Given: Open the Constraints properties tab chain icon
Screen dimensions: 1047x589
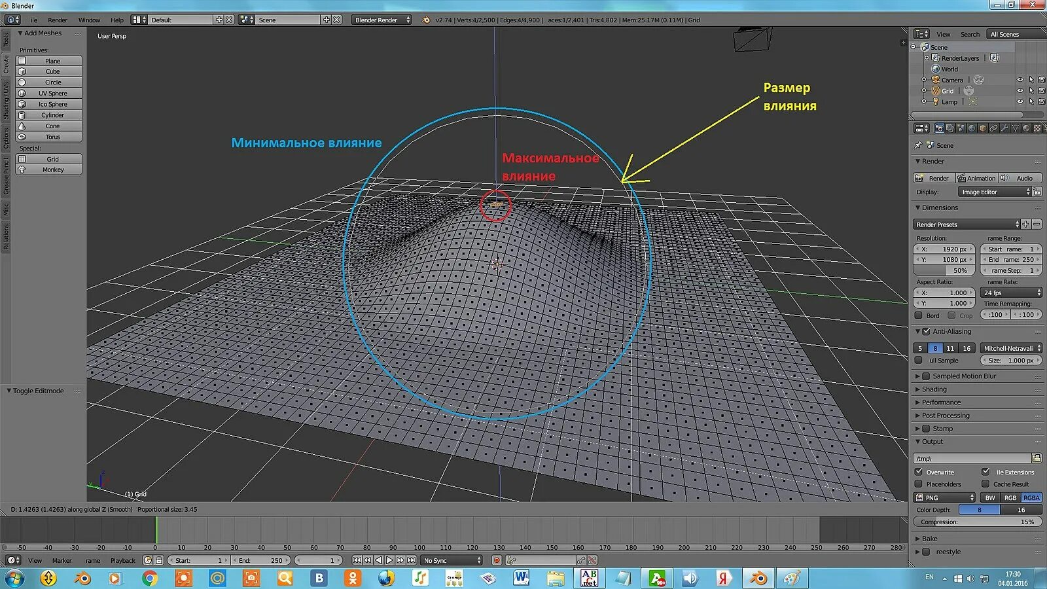Looking at the screenshot, I should tap(993, 128).
